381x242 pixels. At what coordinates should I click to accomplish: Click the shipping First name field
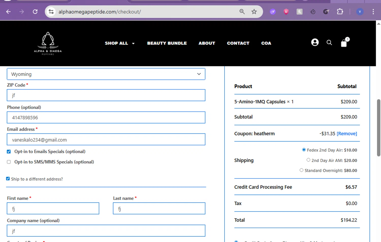(x=53, y=208)
